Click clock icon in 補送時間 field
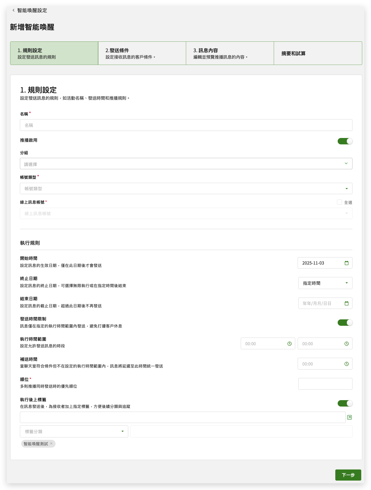This screenshot has height=490, width=371. [x=346, y=364]
